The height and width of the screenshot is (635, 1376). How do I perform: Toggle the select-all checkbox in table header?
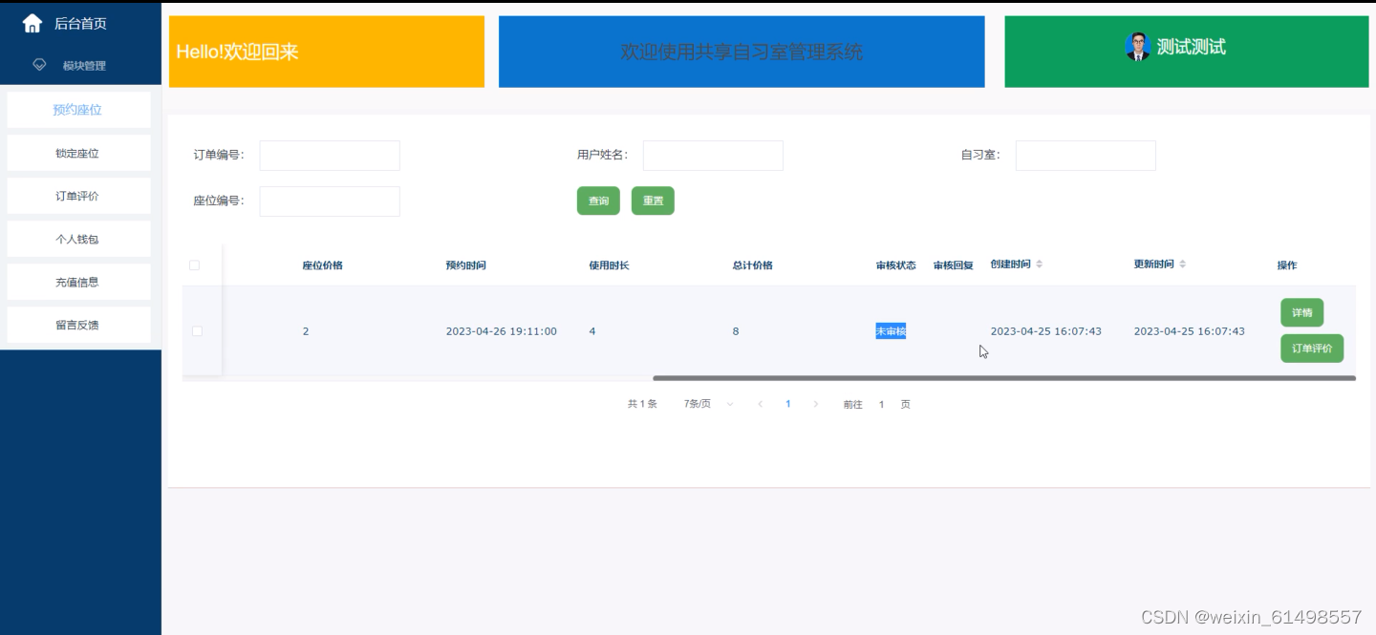[195, 265]
